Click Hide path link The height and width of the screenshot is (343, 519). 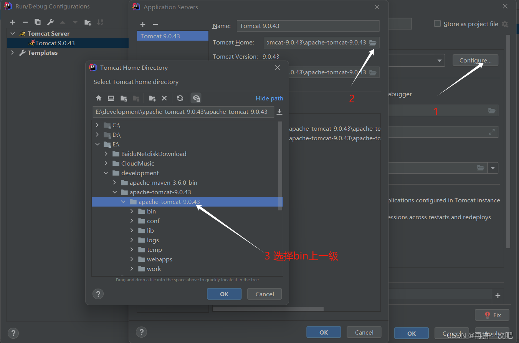tap(269, 98)
